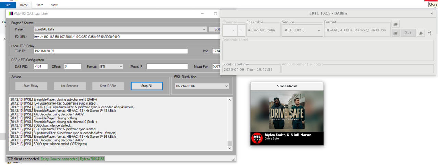Close the DABlin window with the x
438x165 pixels.
pos(431,13)
